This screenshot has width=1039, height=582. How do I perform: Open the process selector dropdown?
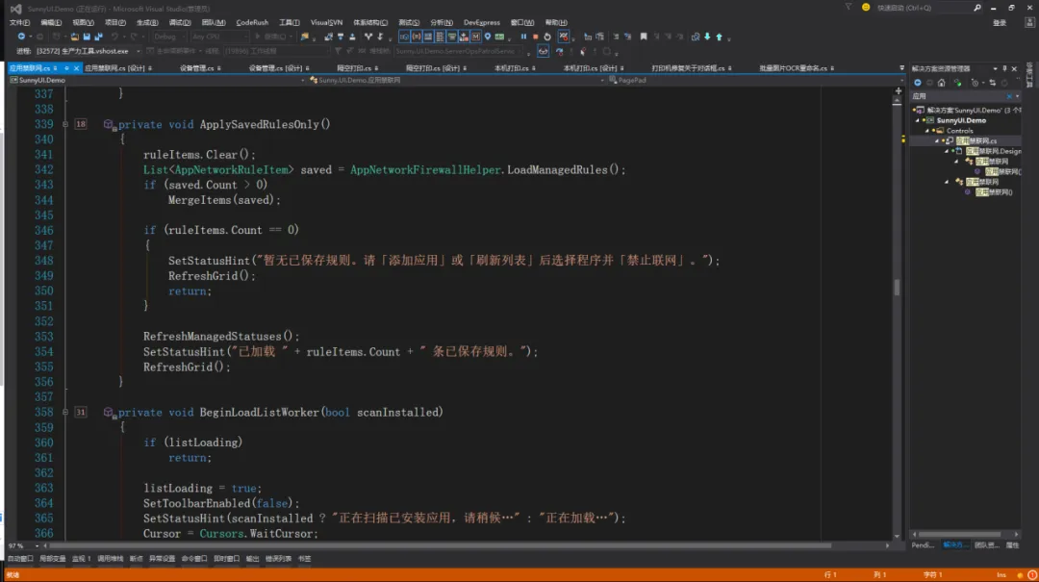point(139,51)
